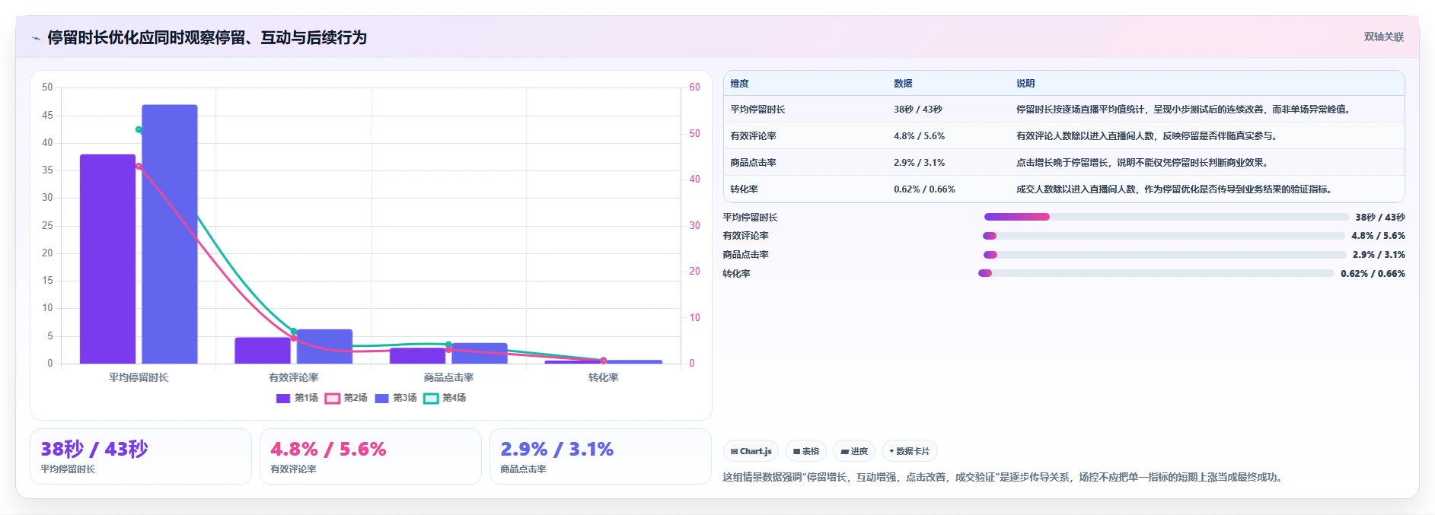Click the 第1场 bar for 商品点击率
The width and height of the screenshot is (1435, 515).
coord(417,356)
